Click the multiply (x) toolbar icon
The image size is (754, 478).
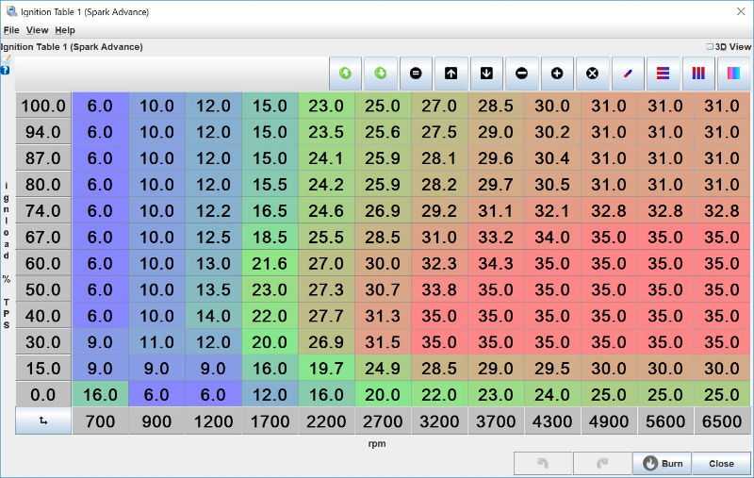pos(592,74)
